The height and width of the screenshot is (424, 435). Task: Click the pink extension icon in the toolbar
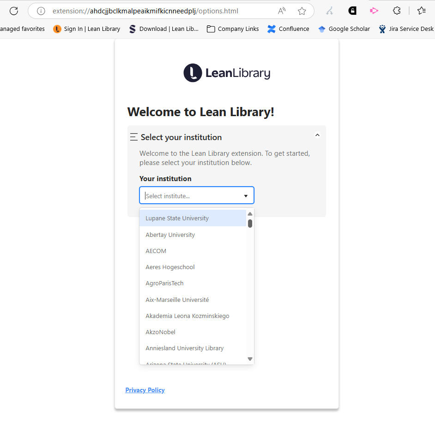374,10
